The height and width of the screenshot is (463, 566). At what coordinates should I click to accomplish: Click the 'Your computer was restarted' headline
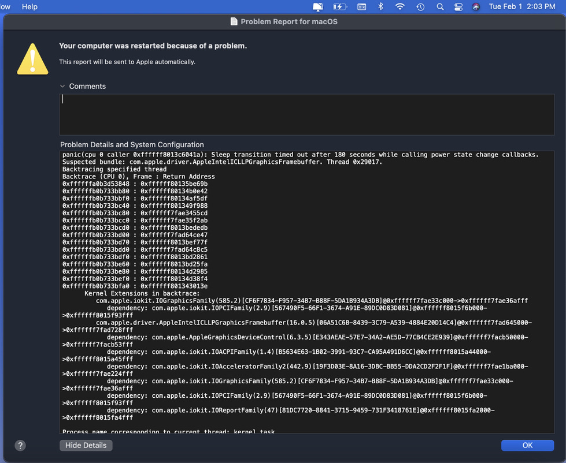coord(153,46)
